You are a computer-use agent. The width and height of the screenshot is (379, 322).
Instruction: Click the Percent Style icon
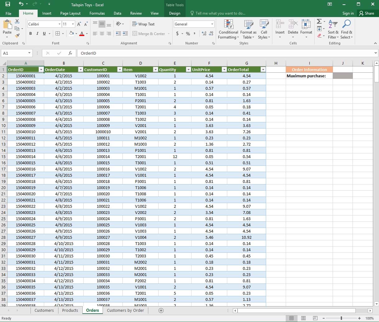[188, 34]
